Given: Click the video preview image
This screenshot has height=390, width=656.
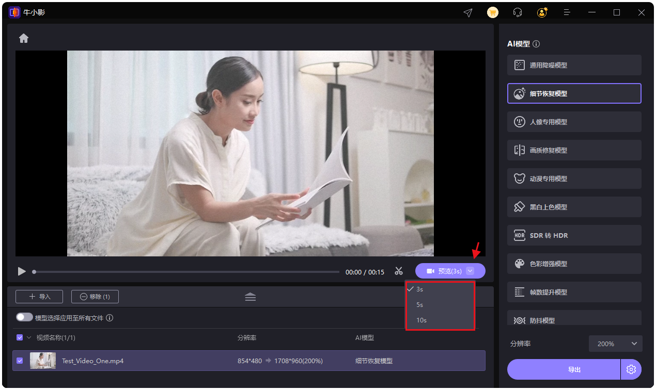Looking at the screenshot, I should coord(251,153).
